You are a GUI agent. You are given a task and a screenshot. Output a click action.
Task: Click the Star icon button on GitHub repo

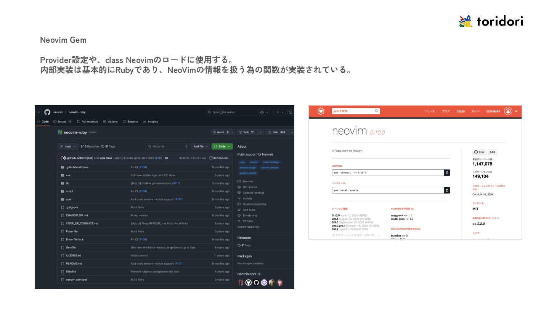point(270,132)
